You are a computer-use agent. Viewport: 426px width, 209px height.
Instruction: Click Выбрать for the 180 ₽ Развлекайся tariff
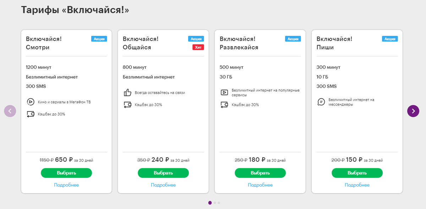pyautogui.click(x=260, y=173)
